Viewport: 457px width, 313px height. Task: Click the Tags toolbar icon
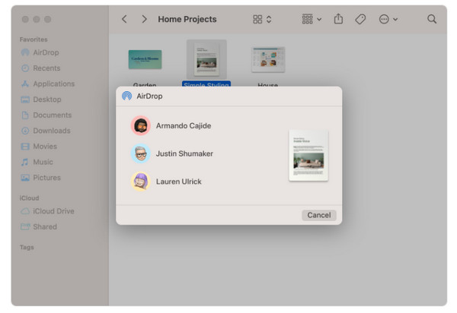click(360, 19)
